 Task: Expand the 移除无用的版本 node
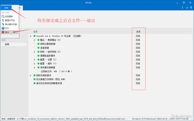(x=31, y=76)
